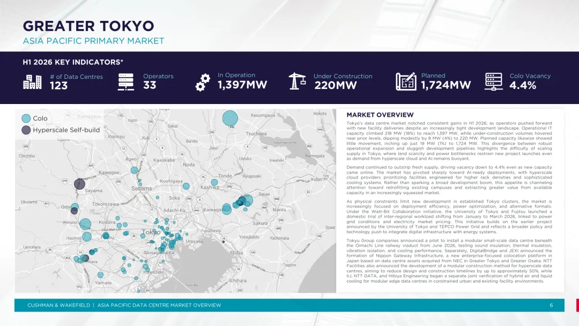Select the dark hyperscale bubble near Sayama
The image size is (579, 326).
(x=79, y=184)
